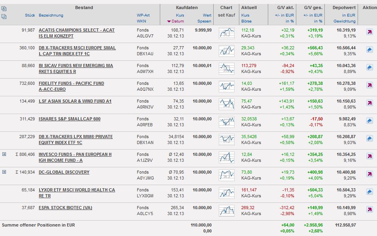Collapse all positions with header minus icon

tap(4, 17)
